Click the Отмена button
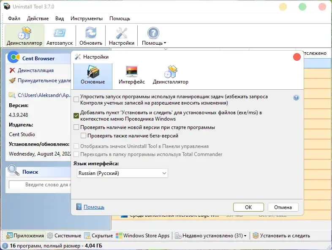The image size is (332, 250). (283, 207)
